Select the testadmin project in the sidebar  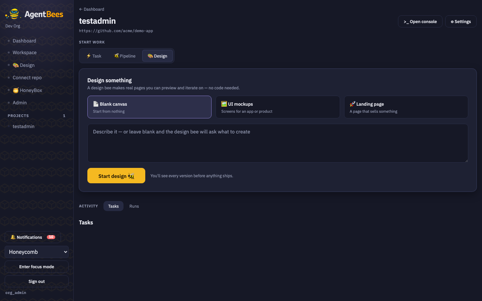coord(23,126)
